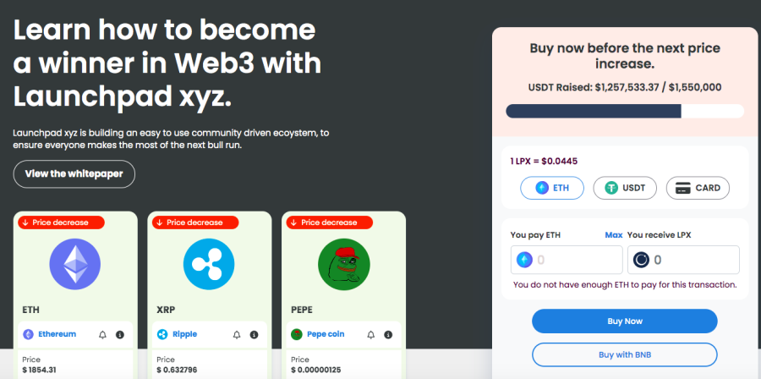Click the Buy with BNB button

coord(625,354)
